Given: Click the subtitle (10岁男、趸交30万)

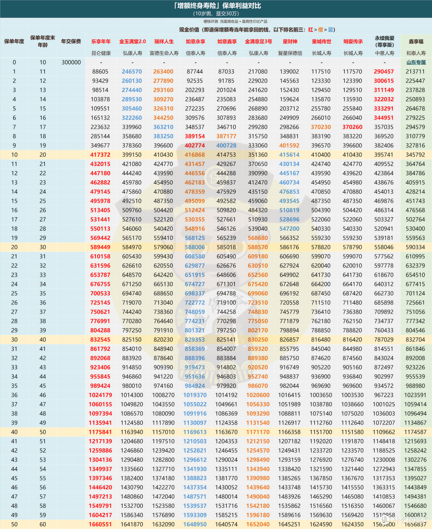Looking at the screenshot, I should pos(216,14).
